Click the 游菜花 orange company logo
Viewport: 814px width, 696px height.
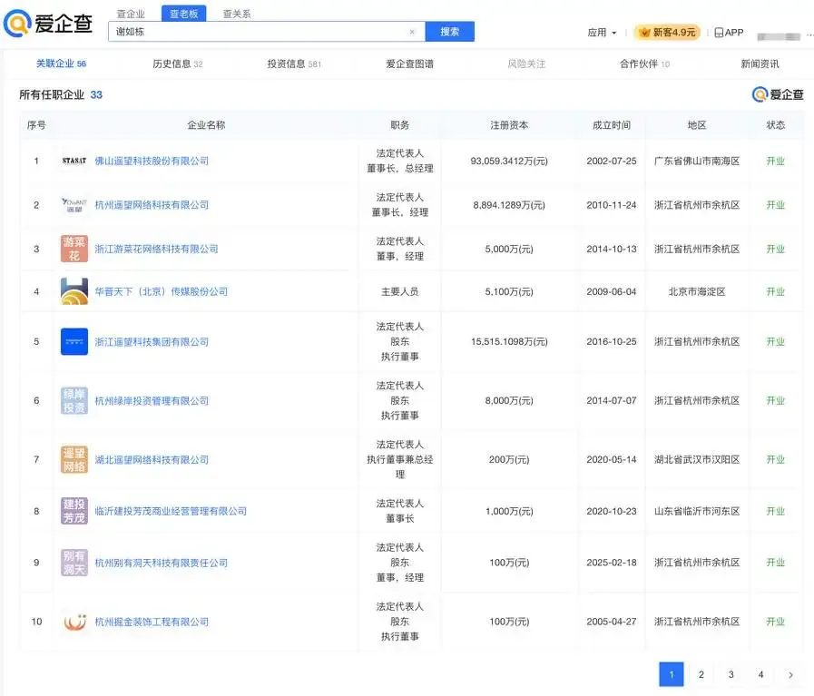tap(74, 249)
